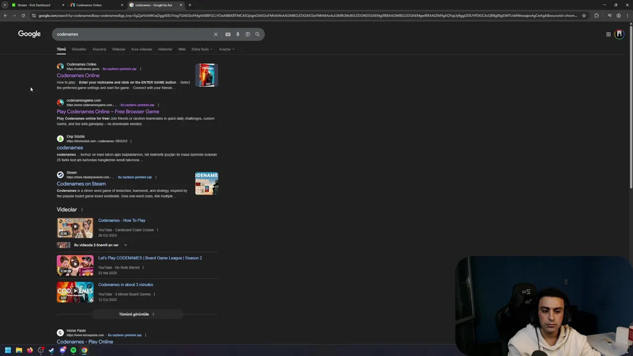
Task: Open Firefox from the taskbar
Action: coord(30,350)
